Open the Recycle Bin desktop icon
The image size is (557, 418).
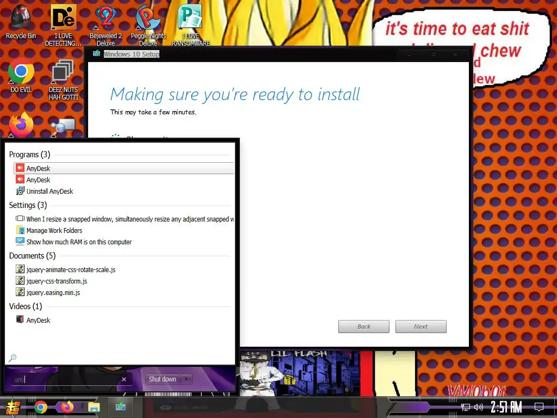click(x=21, y=21)
